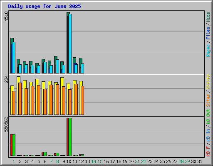Select day 12 on the x-axis
The width and height of the screenshot is (213, 166).
click(81, 161)
